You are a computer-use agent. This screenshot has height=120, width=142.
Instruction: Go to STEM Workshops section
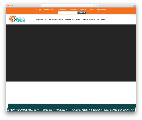pyautogui.click(x=23, y=110)
